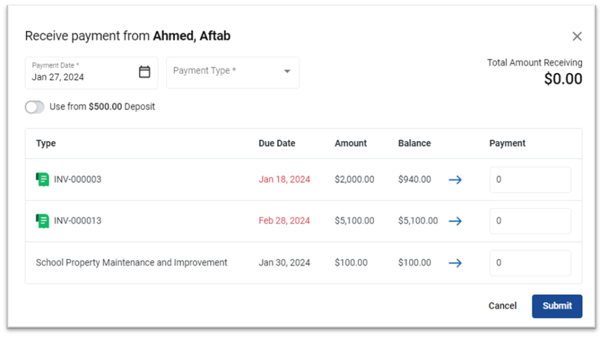Apply full balance arrow for School Property Maintenance
The width and height of the screenshot is (603, 337).
(455, 263)
